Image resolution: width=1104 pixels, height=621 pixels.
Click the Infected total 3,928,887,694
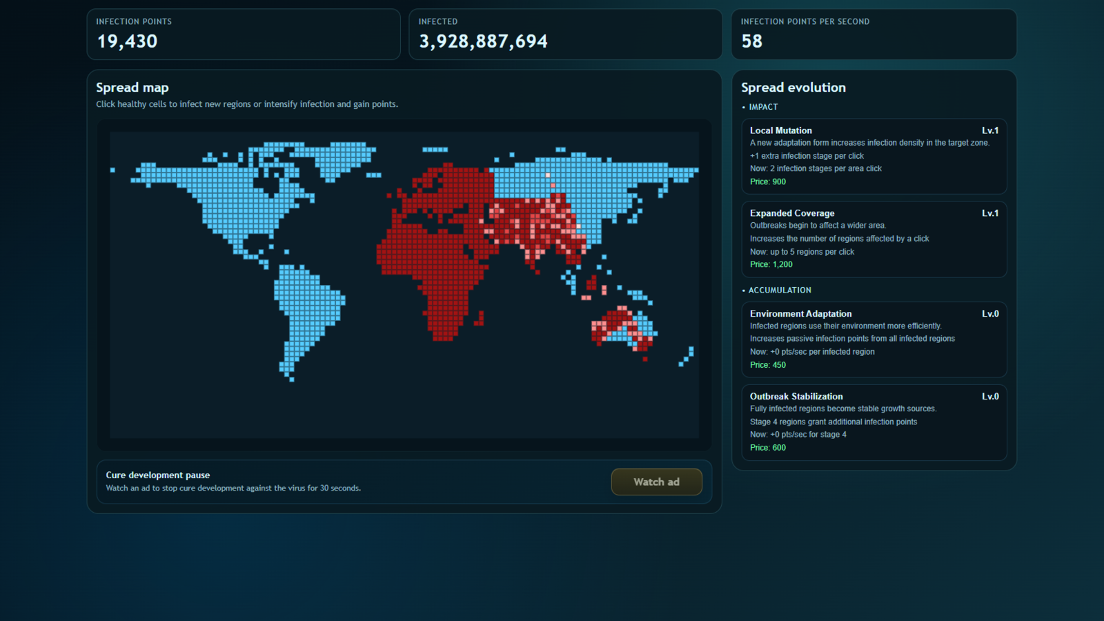[x=483, y=41]
